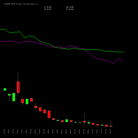Click the 22 Dec date label
This screenshot has width=138, height=138.
pyautogui.click(x=31, y=131)
